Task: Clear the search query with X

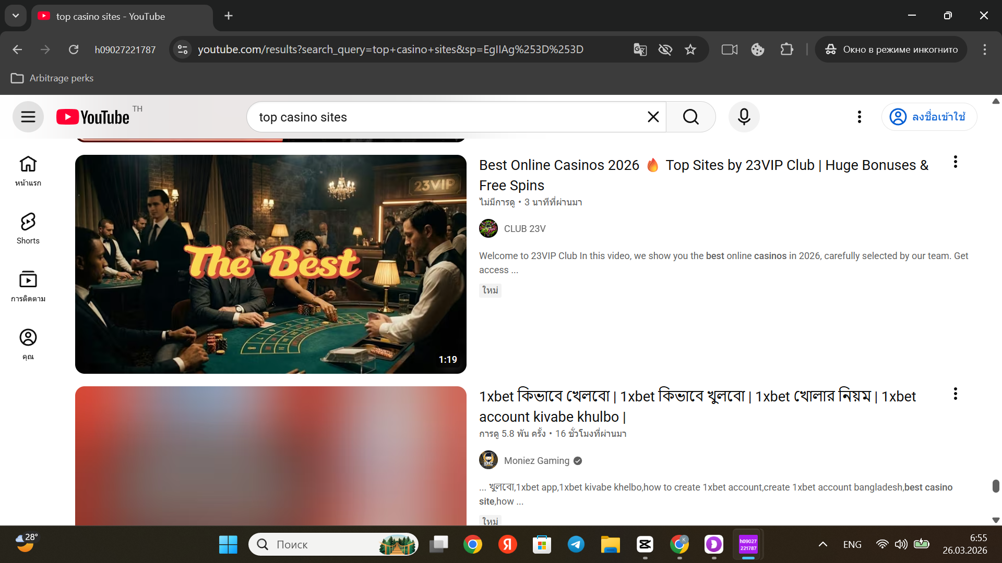Action: pos(653,117)
